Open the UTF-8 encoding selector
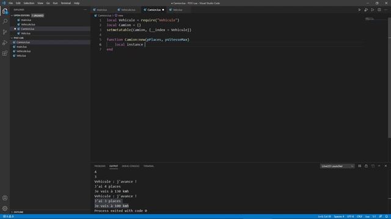The height and width of the screenshot is (219, 391). pos(350,217)
